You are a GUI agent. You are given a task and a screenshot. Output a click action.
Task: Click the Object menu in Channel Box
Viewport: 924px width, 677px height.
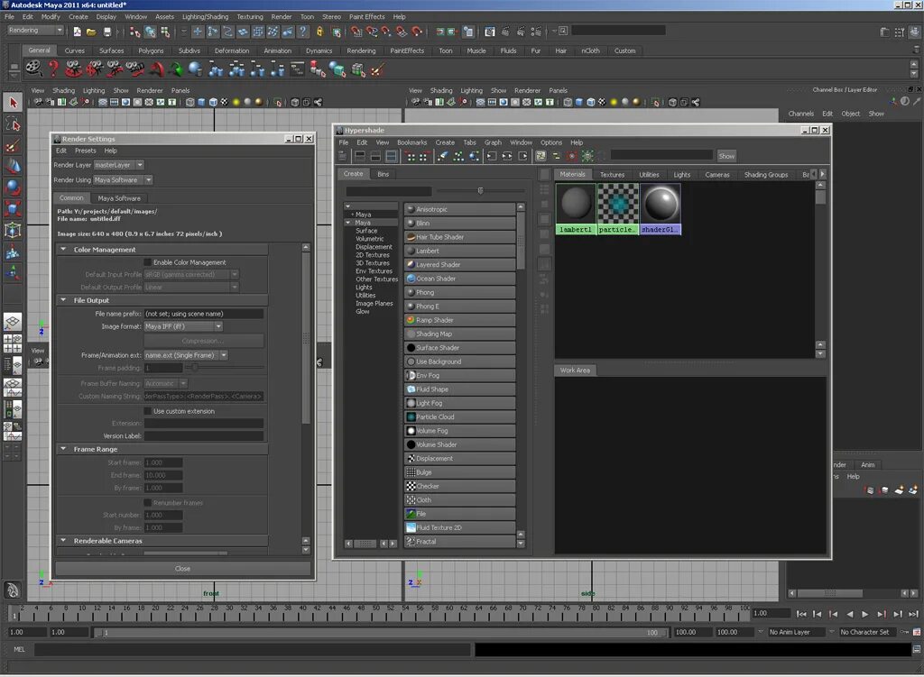pyautogui.click(x=850, y=114)
